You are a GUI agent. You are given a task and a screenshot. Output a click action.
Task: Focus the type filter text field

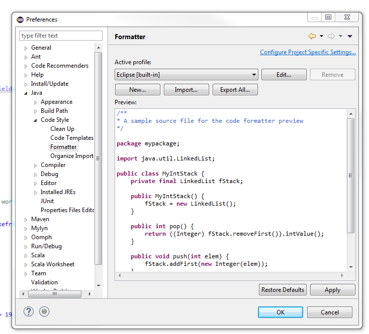click(61, 36)
